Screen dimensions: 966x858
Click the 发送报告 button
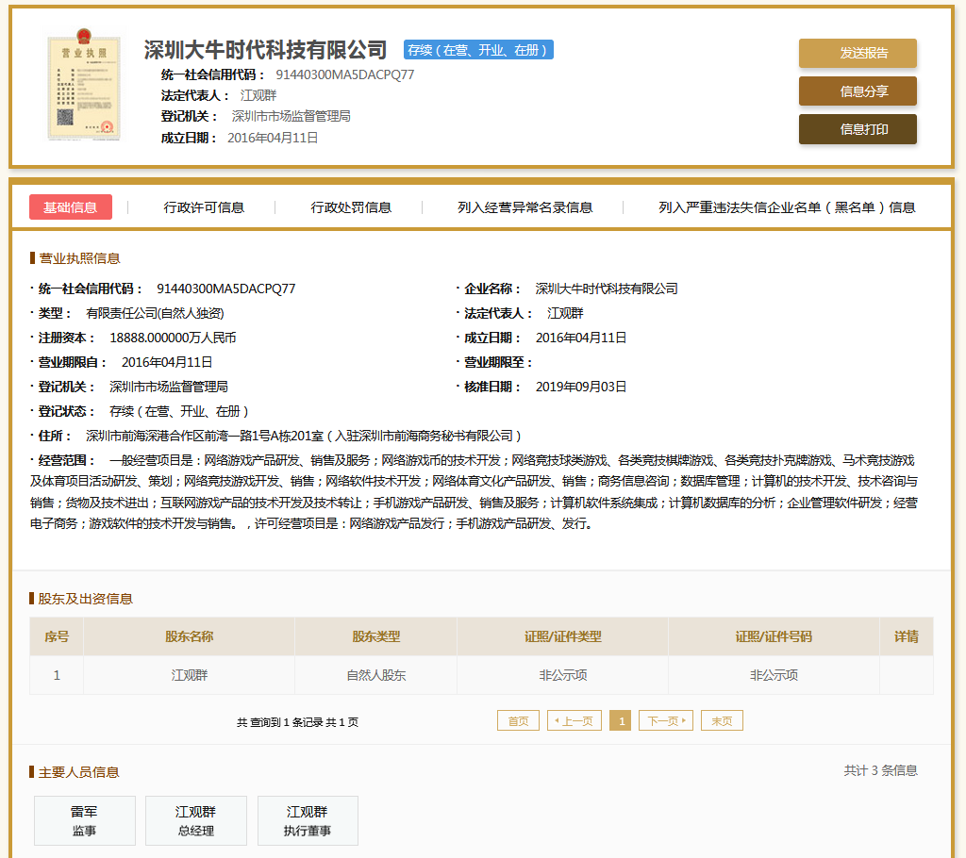[858, 54]
